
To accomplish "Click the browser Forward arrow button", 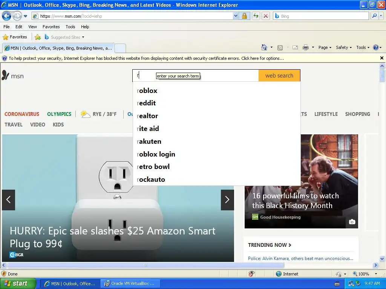I will pyautogui.click(x=17, y=16).
